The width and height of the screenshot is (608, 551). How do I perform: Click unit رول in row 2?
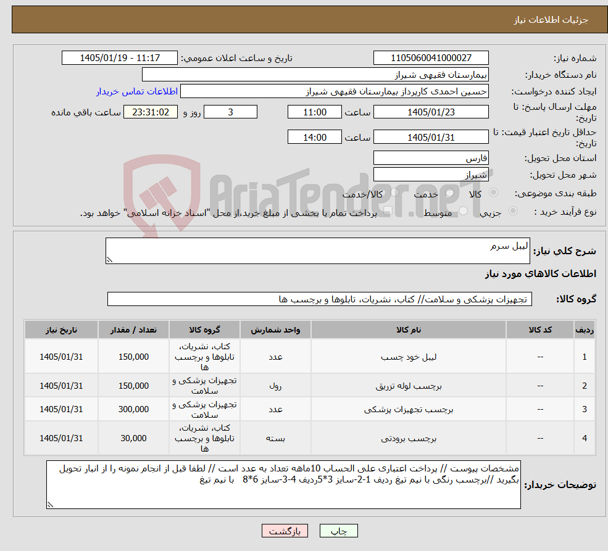click(x=275, y=386)
